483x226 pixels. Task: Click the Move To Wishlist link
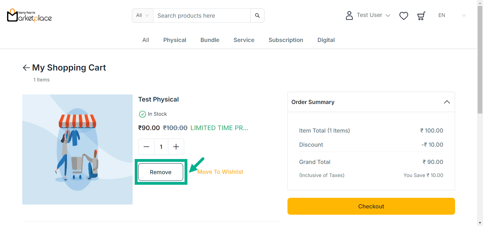pos(220,172)
